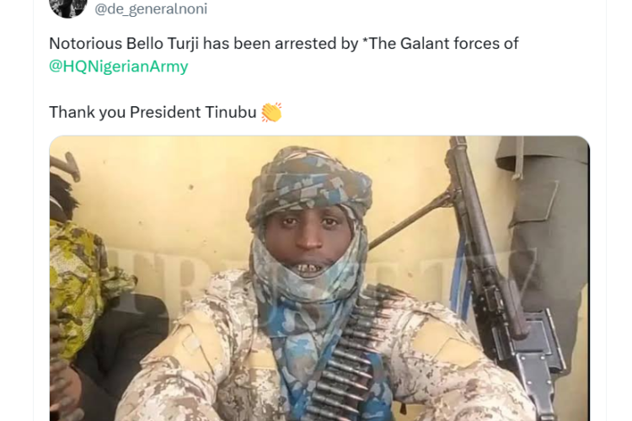Open the attached photo in the tweet

point(319,279)
